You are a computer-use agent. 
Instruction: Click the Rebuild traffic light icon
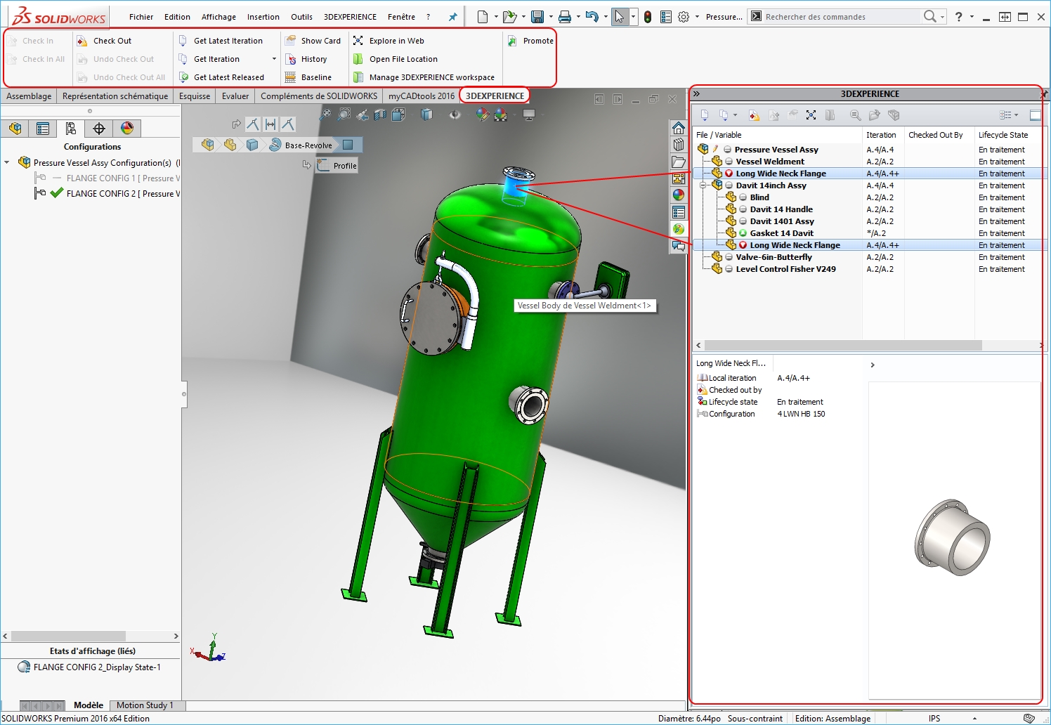(648, 17)
